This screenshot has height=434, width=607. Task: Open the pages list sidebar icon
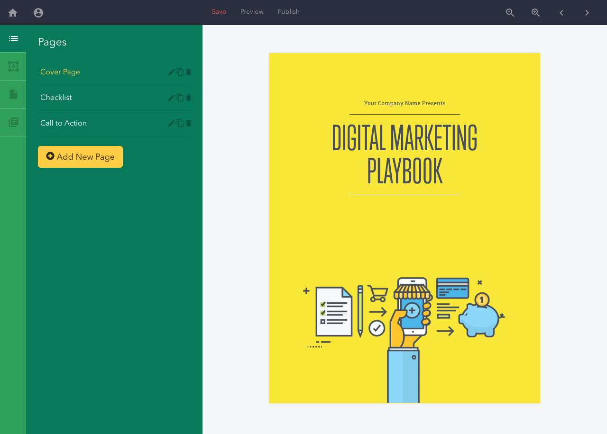pos(13,38)
